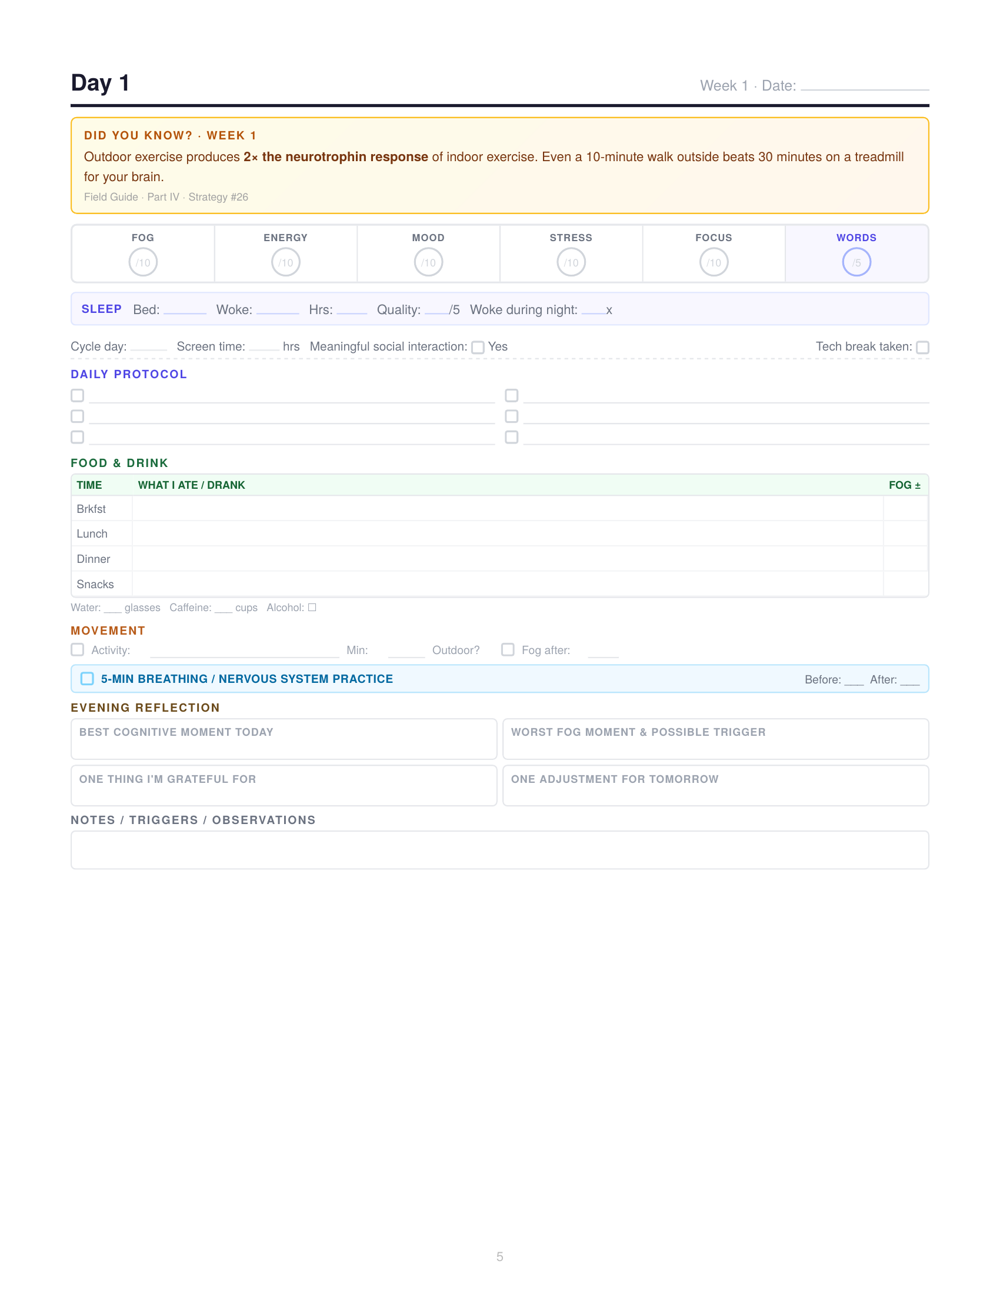Click the Notes / Triggers / Observations box
Screen dimensions: 1000x1294
499,851
